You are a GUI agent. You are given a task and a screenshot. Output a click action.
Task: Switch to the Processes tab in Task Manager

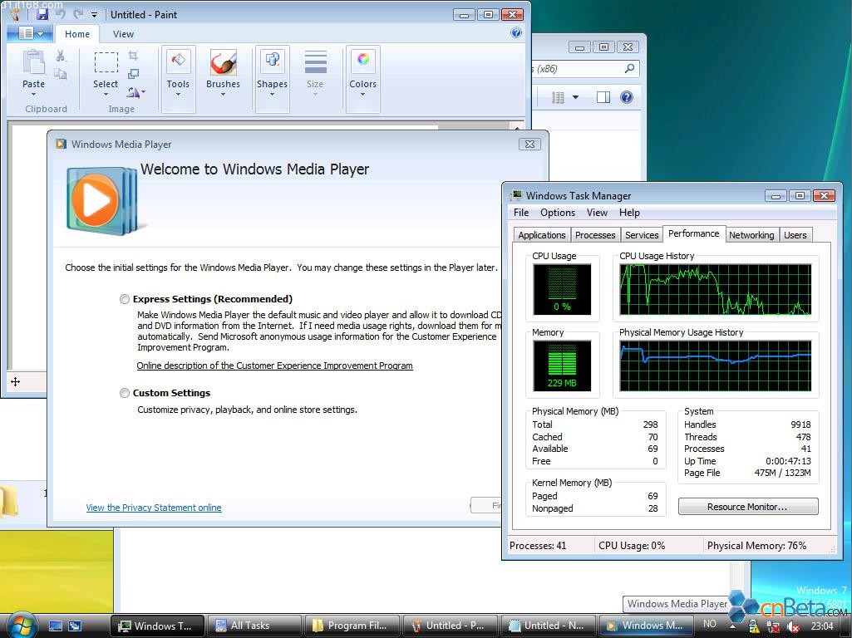pos(595,235)
